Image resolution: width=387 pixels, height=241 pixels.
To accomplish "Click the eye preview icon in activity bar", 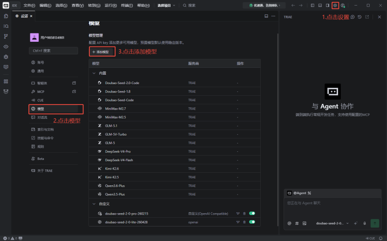I will click(x=6, y=46).
